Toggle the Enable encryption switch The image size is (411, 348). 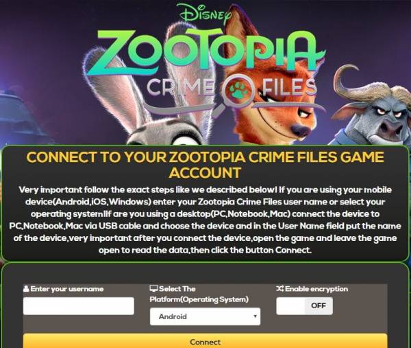tap(305, 306)
